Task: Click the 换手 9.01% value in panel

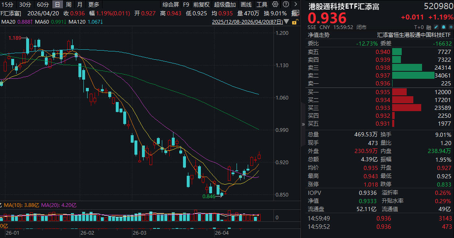Action: click(443, 135)
